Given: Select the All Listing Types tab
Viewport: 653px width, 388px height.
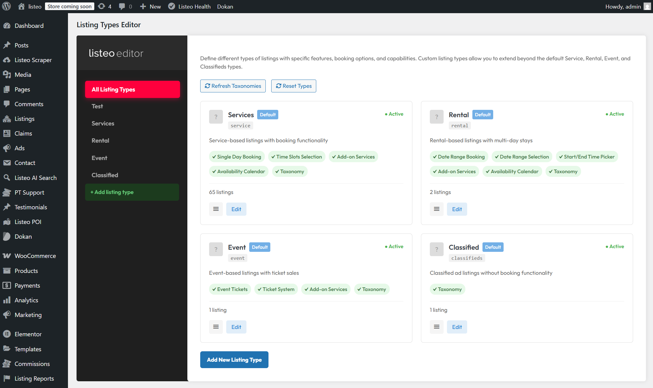Looking at the screenshot, I should [132, 89].
